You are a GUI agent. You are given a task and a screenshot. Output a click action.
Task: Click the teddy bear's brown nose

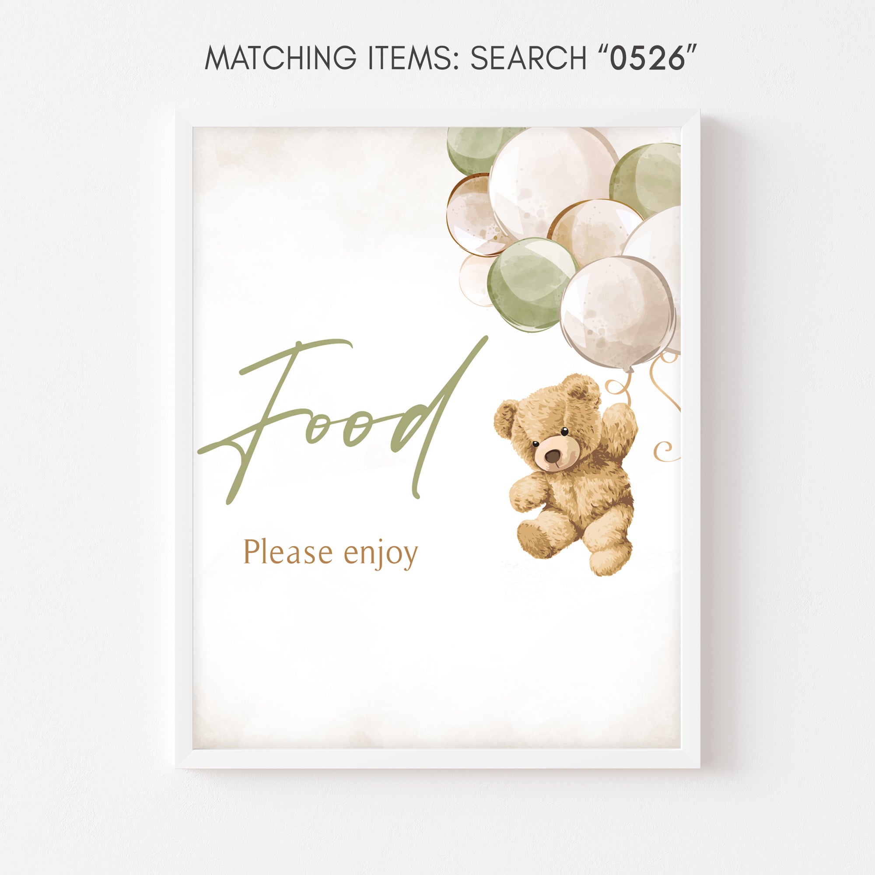click(552, 456)
